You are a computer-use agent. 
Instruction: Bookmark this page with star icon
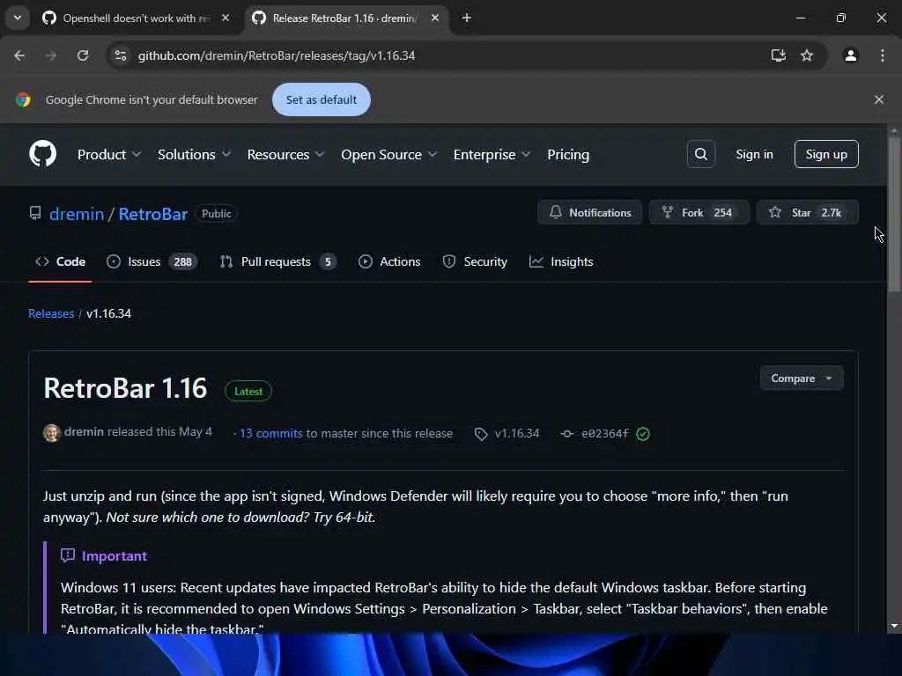pyautogui.click(x=807, y=55)
